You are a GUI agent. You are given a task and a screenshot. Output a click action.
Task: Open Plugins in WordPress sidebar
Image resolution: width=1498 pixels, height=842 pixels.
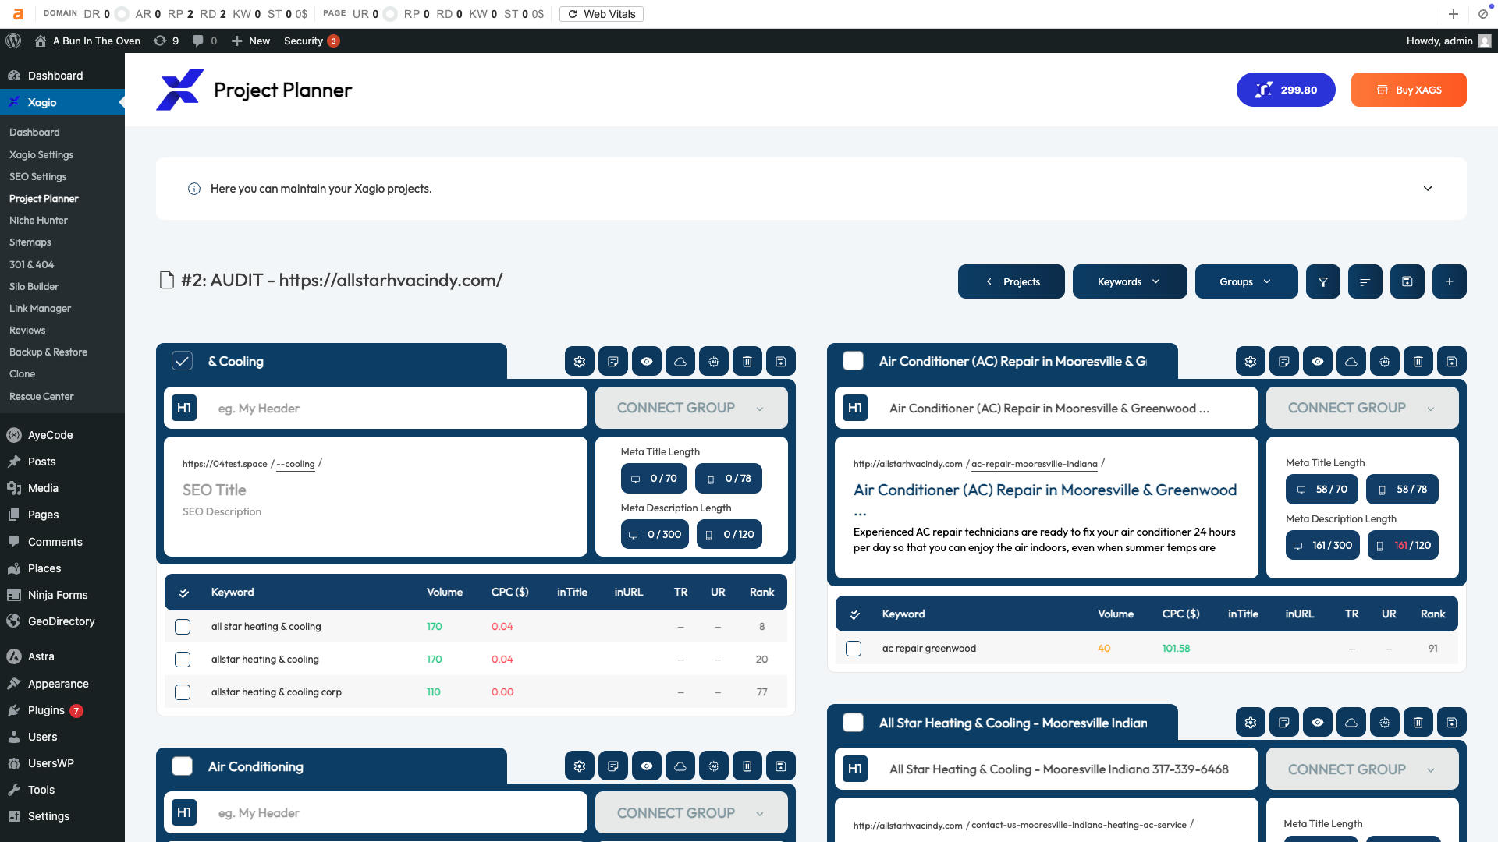(x=46, y=710)
